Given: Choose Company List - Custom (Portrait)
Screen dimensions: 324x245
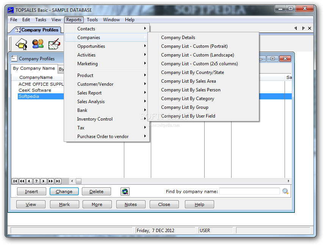Looking at the screenshot, I should pyautogui.click(x=203, y=46).
